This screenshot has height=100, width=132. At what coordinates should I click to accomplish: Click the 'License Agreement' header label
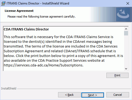tap(19, 11)
